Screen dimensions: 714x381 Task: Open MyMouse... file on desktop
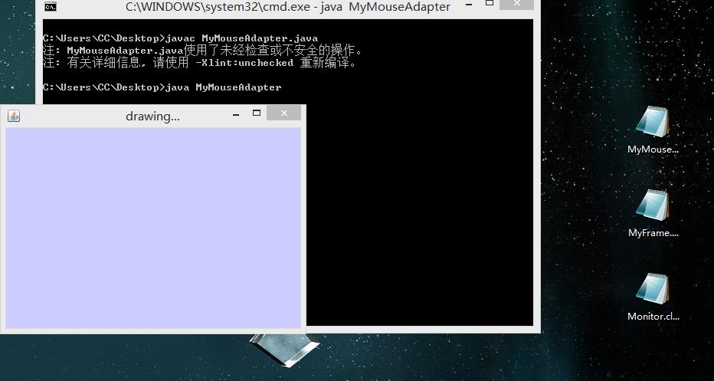click(x=653, y=130)
